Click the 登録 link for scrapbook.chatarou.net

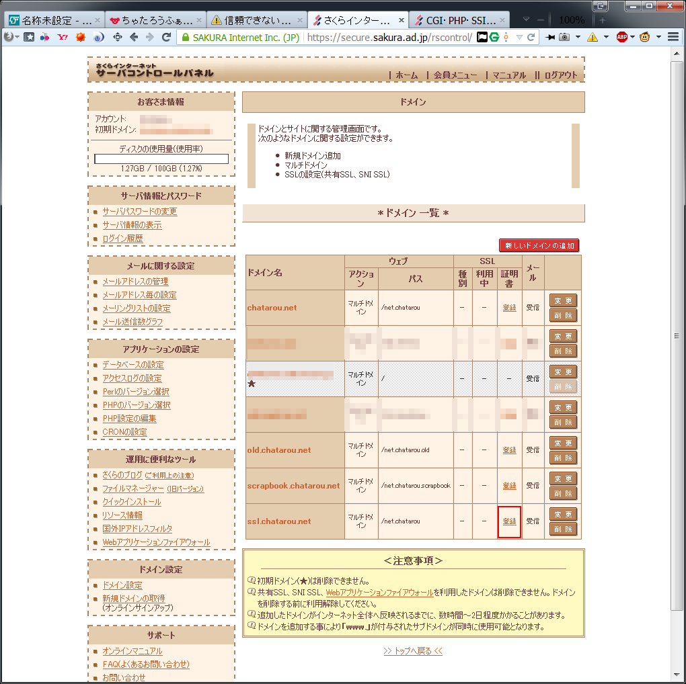pyautogui.click(x=509, y=486)
